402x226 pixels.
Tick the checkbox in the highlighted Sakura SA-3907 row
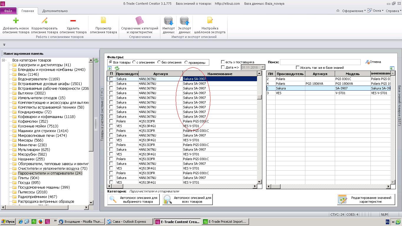point(111,79)
